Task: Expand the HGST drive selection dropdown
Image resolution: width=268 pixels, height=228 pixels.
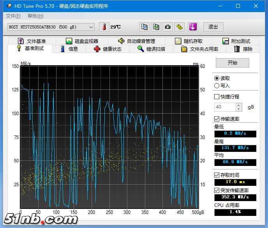Action: pyautogui.click(x=91, y=27)
